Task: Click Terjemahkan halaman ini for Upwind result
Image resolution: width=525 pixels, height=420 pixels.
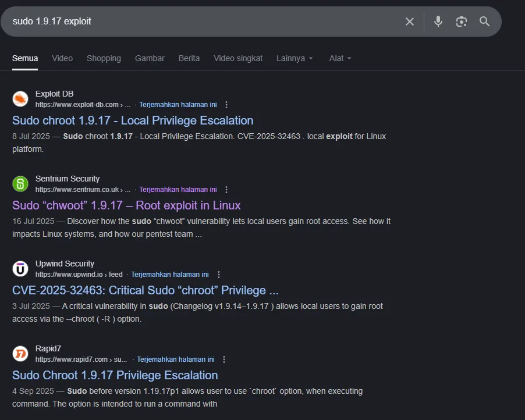Action: 169,275
